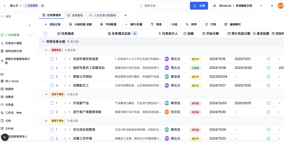Switch to the 人员任务分配看板 tab
286x142 pixels.
pos(103,15)
